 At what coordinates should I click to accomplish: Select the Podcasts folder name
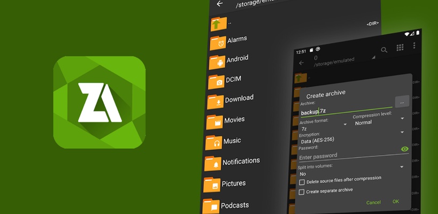pos(235,205)
